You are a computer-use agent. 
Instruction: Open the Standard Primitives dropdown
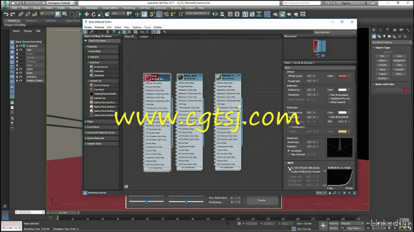391,42
